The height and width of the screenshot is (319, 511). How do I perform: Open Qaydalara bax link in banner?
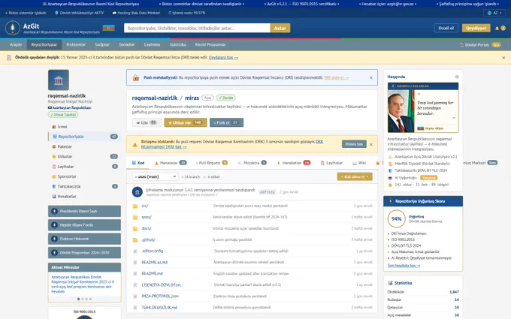click(223, 58)
